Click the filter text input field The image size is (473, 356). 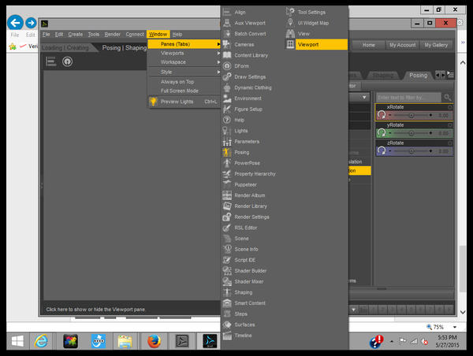coord(408,98)
